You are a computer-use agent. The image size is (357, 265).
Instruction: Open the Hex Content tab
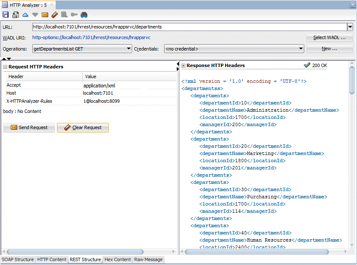click(117, 259)
